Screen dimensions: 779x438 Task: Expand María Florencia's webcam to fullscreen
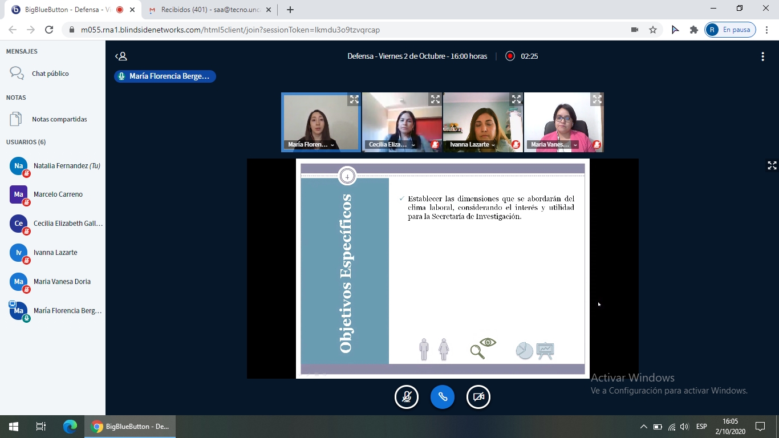point(354,99)
